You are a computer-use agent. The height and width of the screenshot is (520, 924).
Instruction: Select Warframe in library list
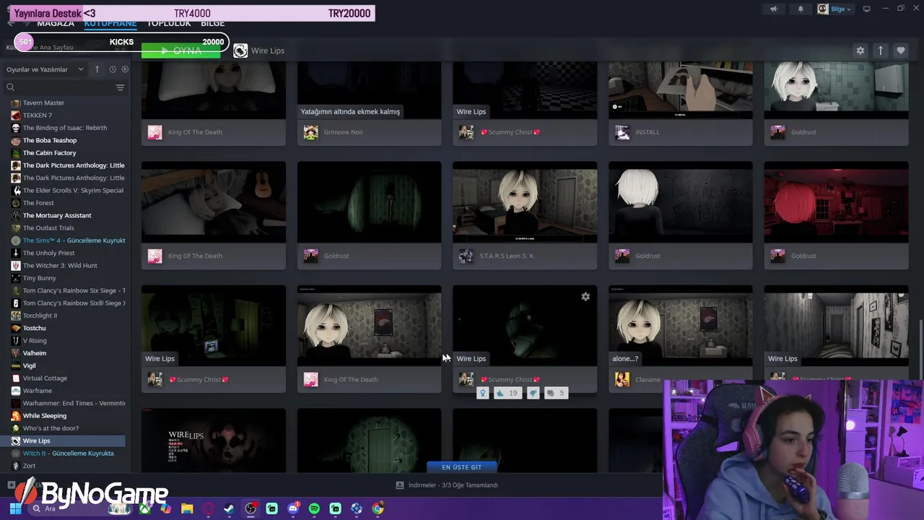click(38, 391)
